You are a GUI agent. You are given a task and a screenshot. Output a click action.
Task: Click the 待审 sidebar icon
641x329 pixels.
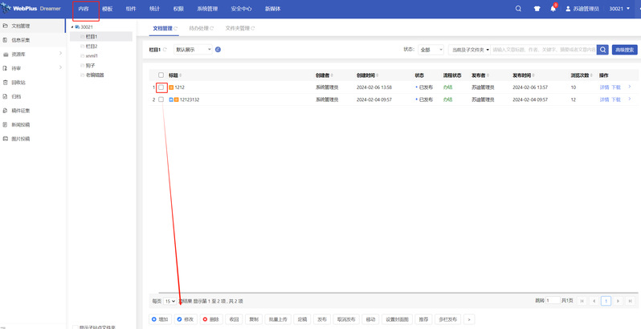coord(6,68)
